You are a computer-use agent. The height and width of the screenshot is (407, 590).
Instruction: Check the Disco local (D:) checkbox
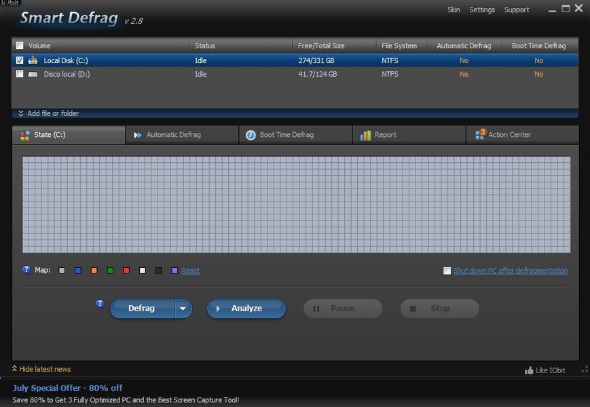tap(20, 74)
